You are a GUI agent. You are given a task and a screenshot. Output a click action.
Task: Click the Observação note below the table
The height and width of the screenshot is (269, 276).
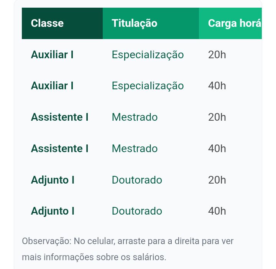(128, 249)
